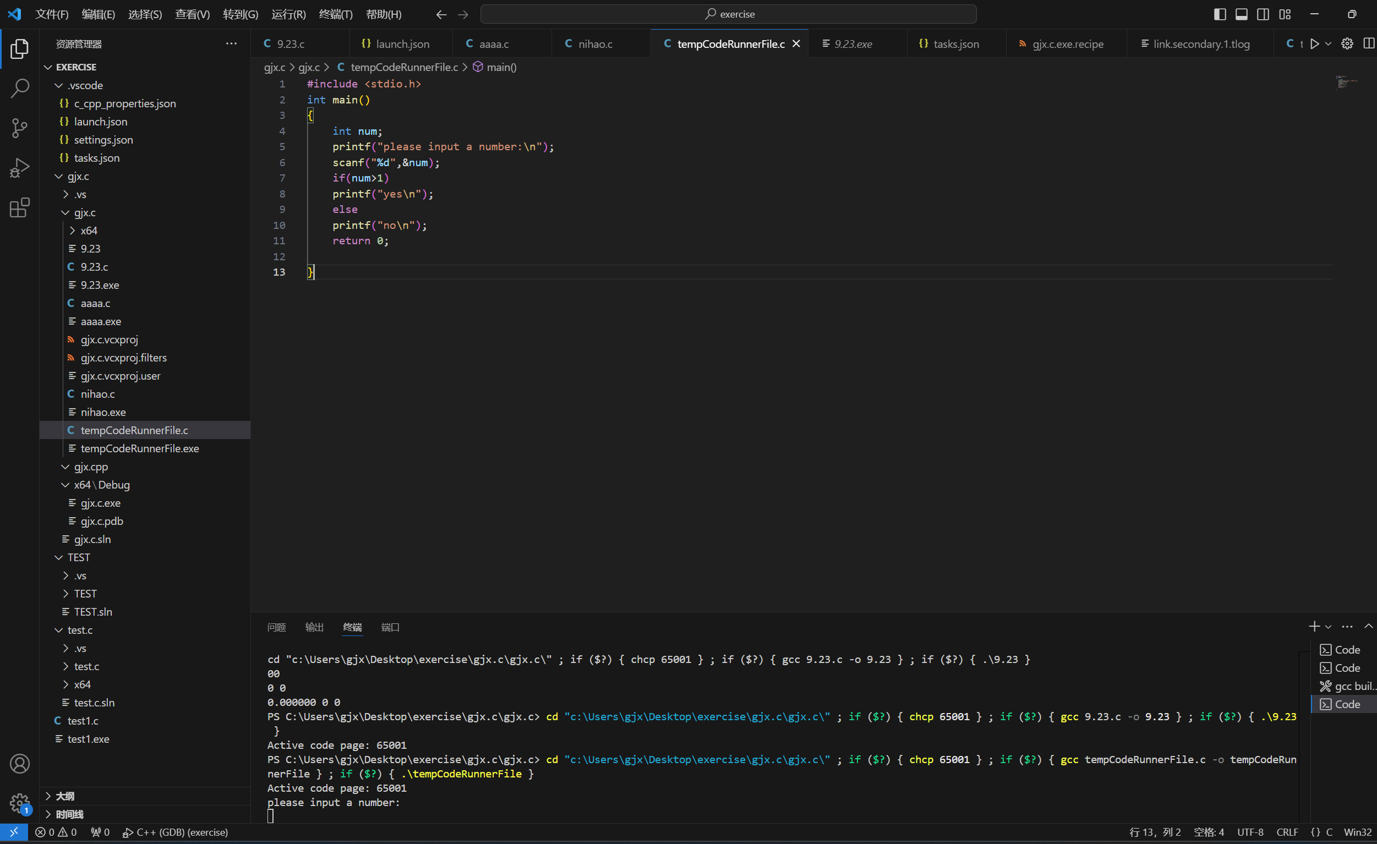Screen dimensions: 1377x844
Task: Click UTF-8 encoding in status bar
Action: 1250,832
